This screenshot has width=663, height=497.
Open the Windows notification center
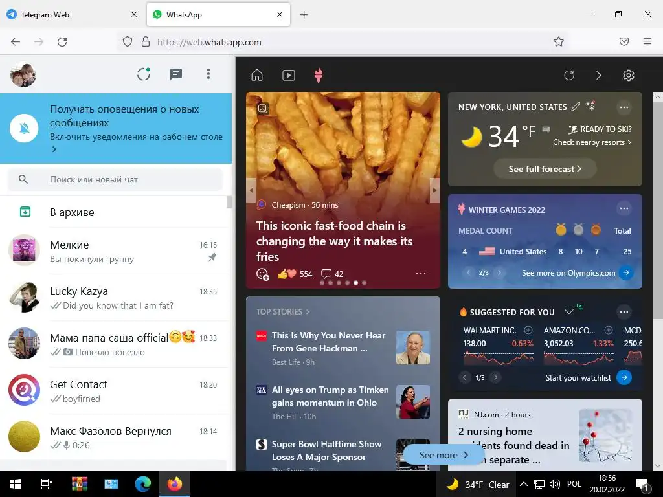tap(643, 485)
